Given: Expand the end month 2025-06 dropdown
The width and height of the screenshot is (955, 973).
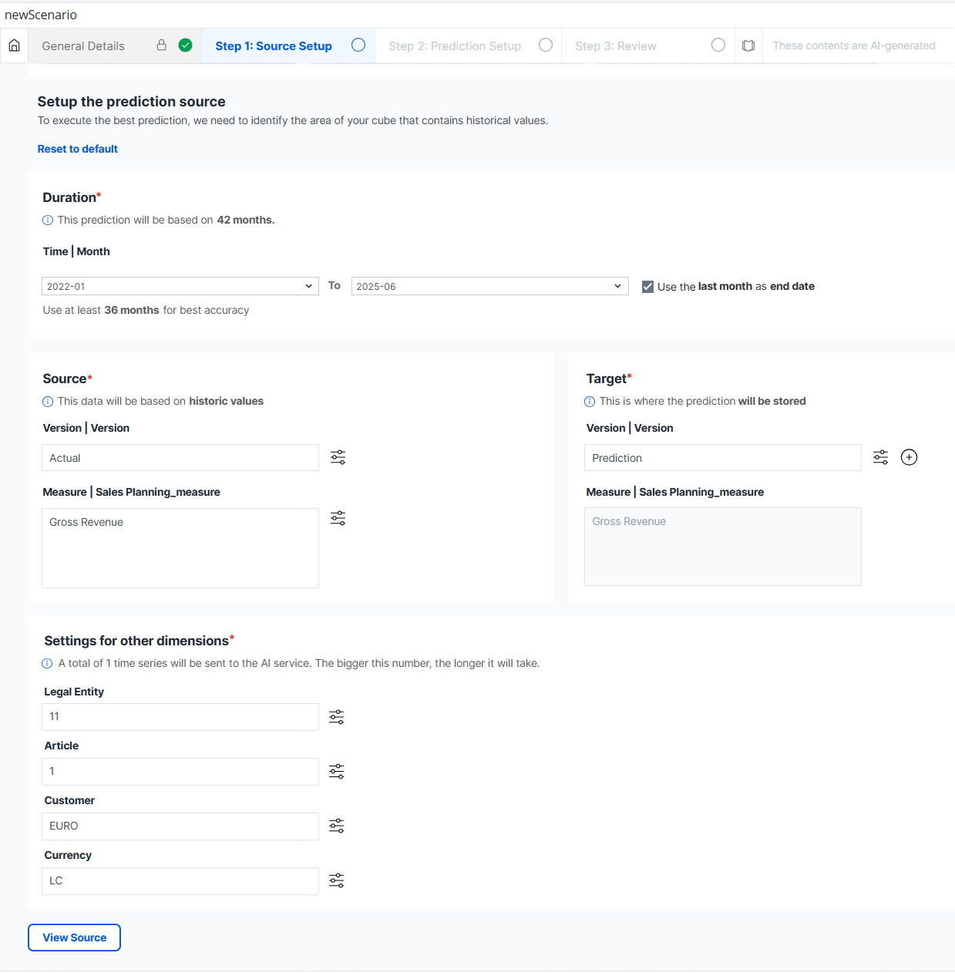Looking at the screenshot, I should coord(489,286).
